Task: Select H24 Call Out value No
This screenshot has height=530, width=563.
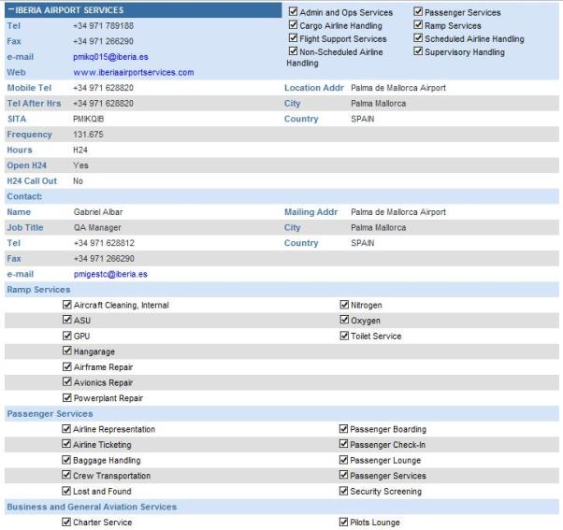Action: coord(78,180)
